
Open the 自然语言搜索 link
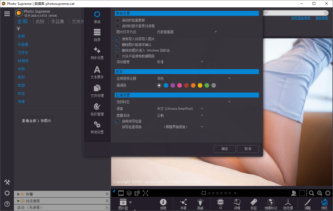click(301, 18)
